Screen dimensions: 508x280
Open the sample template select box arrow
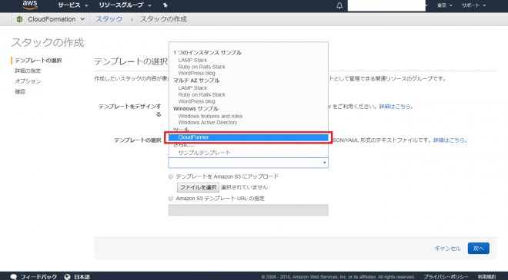coord(324,163)
